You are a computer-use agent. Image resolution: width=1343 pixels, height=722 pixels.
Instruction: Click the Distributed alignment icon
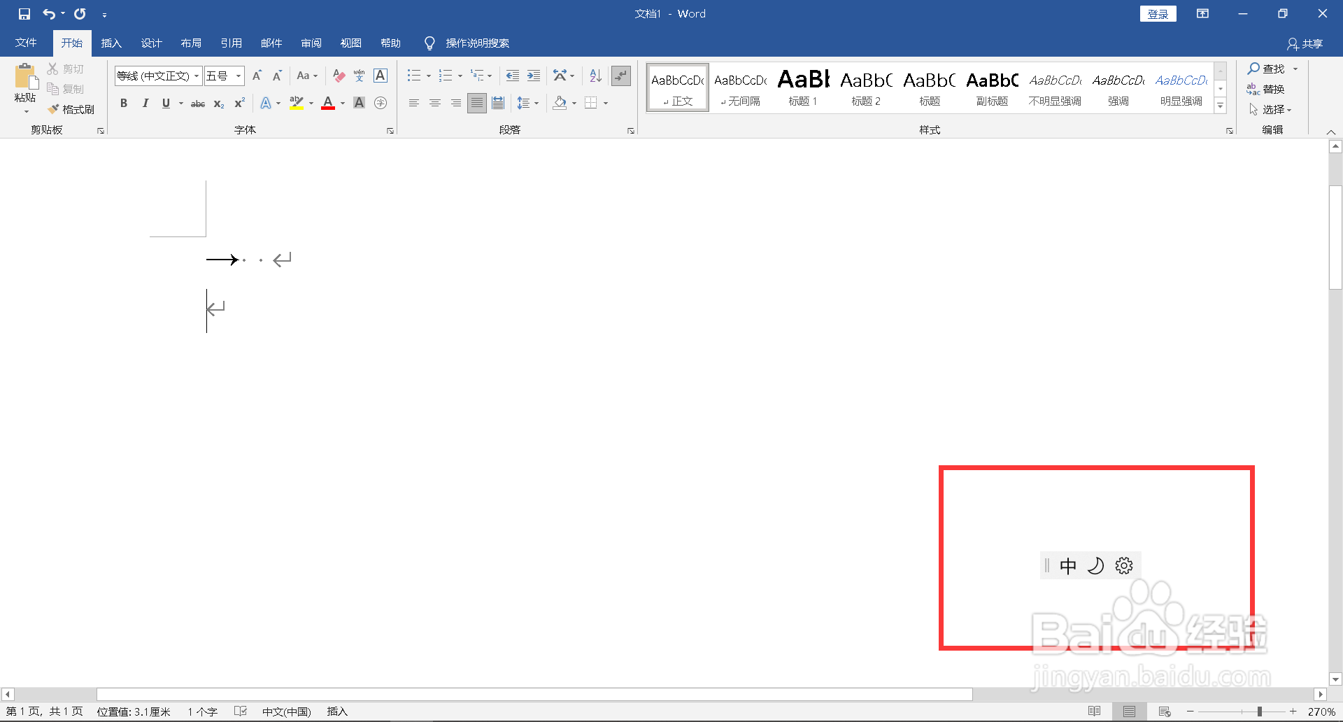[498, 103]
